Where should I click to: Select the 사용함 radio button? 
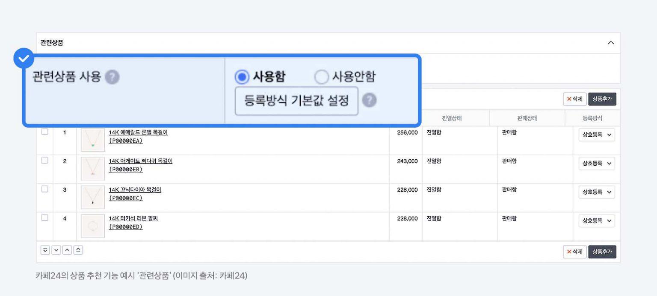[242, 77]
